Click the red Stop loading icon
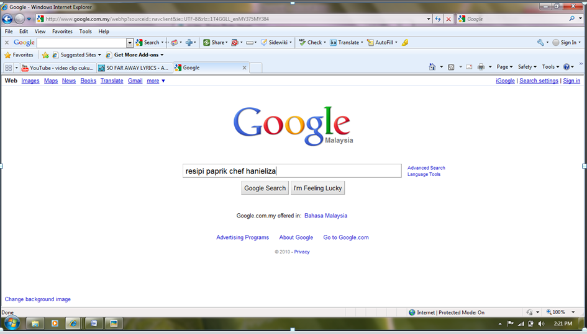Image resolution: width=587 pixels, height=334 pixels. [448, 19]
